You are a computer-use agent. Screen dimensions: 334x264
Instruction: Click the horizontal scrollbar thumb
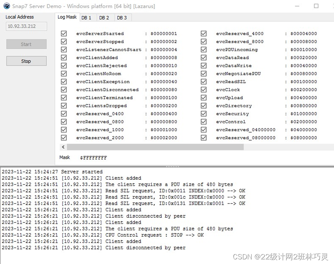tap(155, 147)
